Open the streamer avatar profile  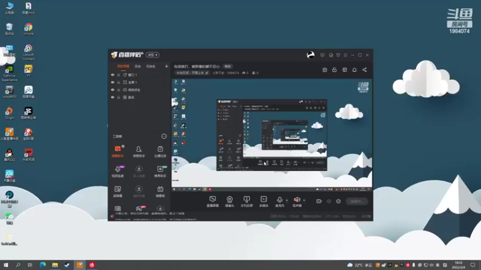pos(310,55)
